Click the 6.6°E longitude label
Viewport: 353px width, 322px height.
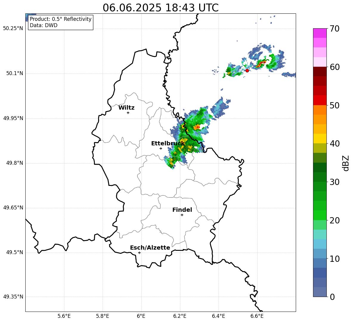pos(257,316)
